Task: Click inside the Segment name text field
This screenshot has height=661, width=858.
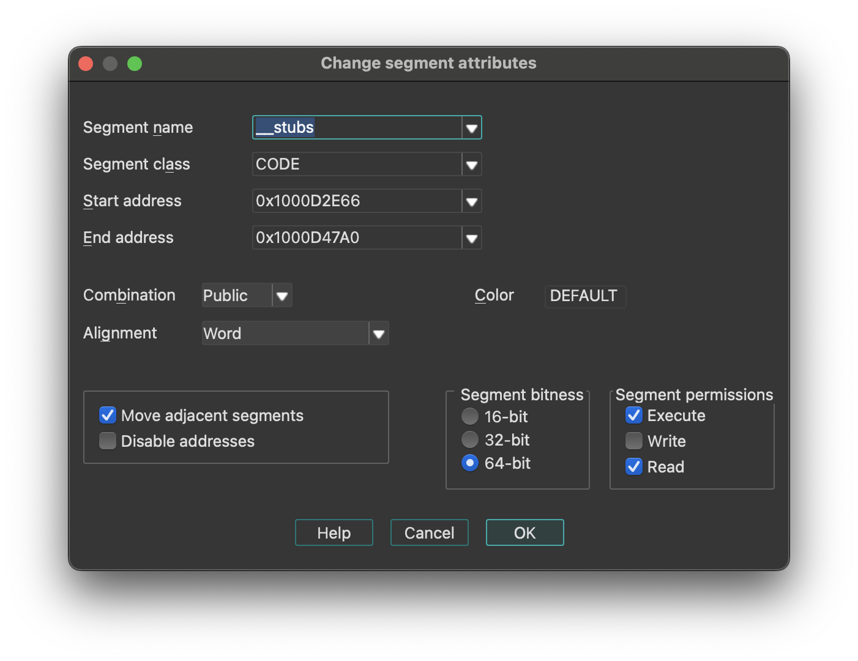Action: [355, 127]
